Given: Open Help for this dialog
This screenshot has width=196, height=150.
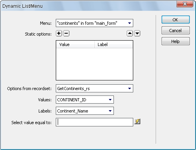Looking at the screenshot, I should click(175, 41).
